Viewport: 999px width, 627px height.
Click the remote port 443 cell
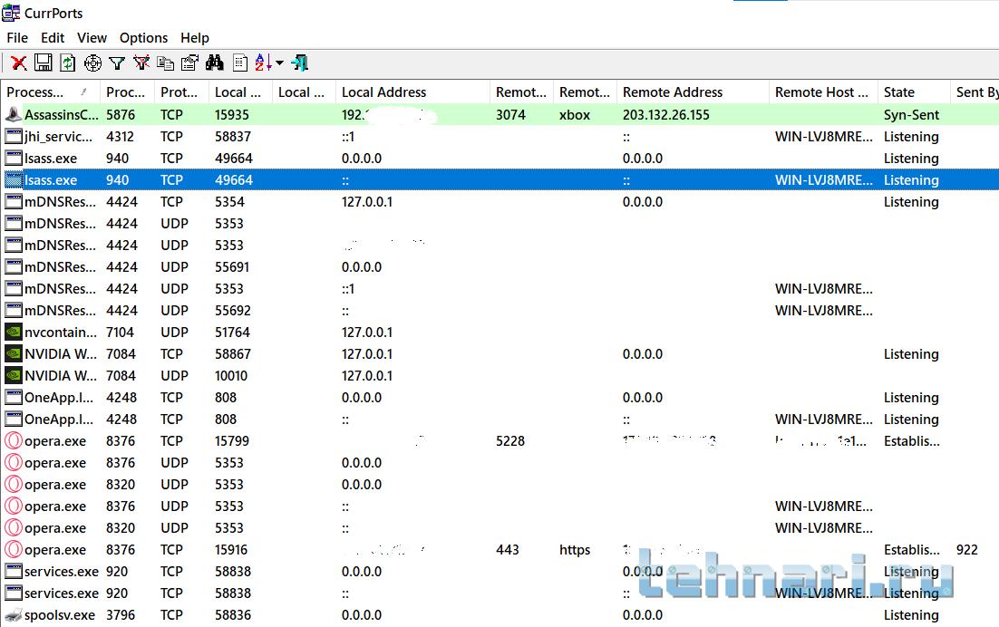pos(507,549)
